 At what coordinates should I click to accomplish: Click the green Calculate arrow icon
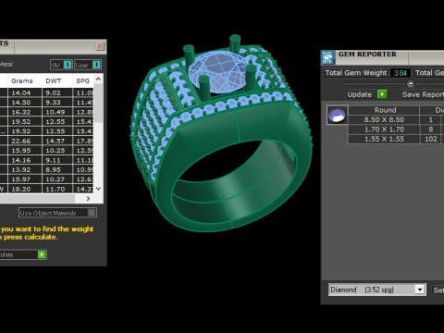coord(42,254)
